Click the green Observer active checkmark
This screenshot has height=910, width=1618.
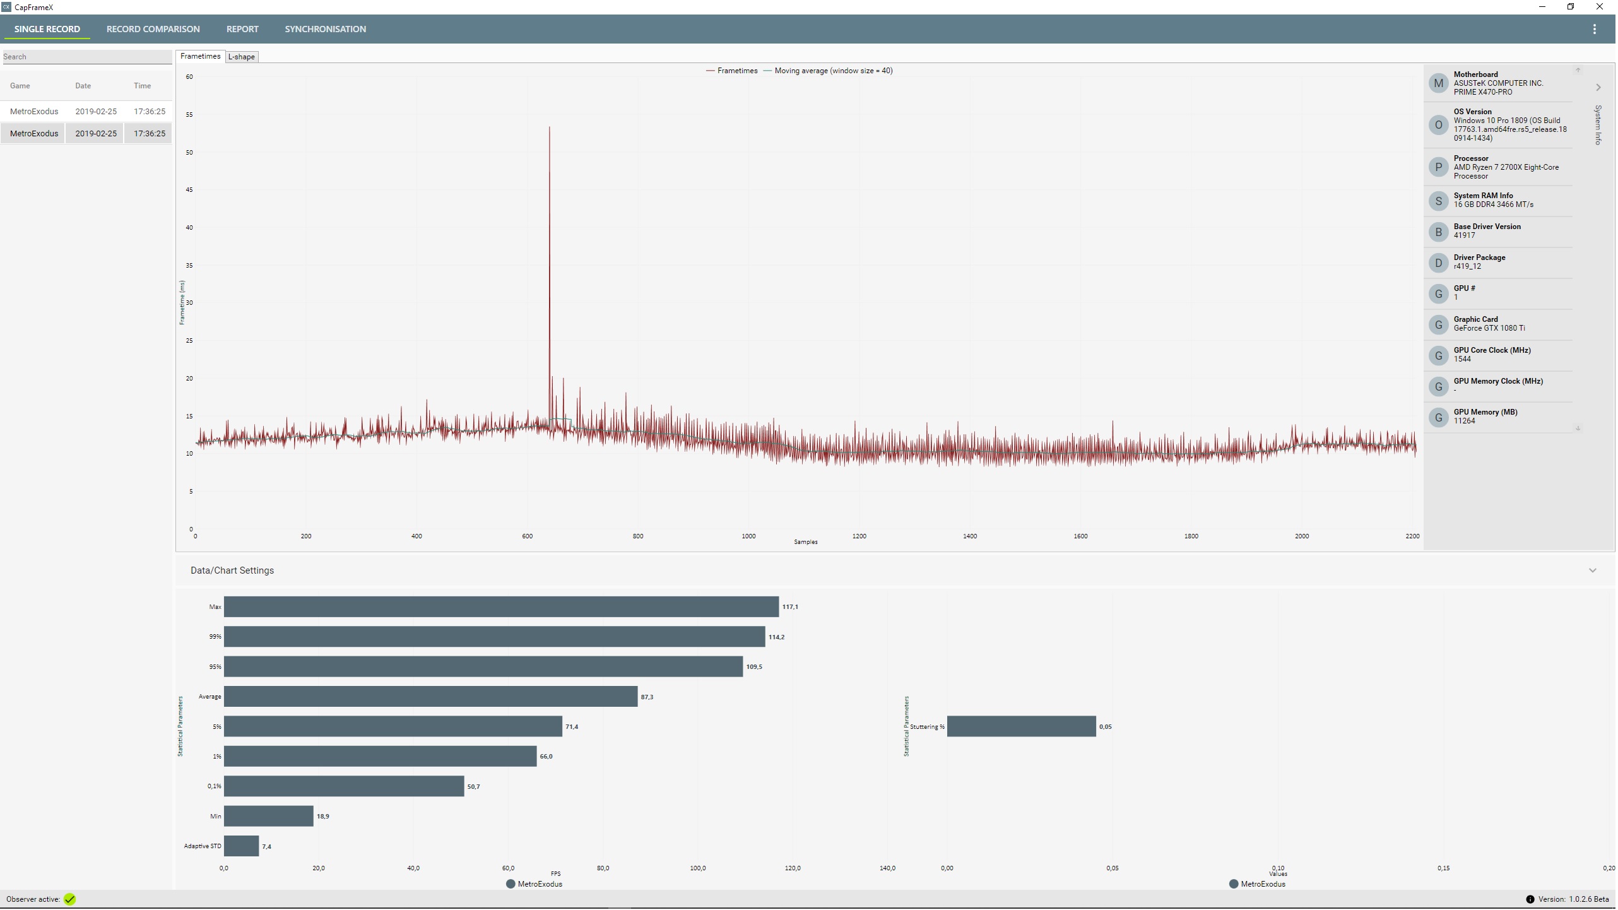point(70,901)
